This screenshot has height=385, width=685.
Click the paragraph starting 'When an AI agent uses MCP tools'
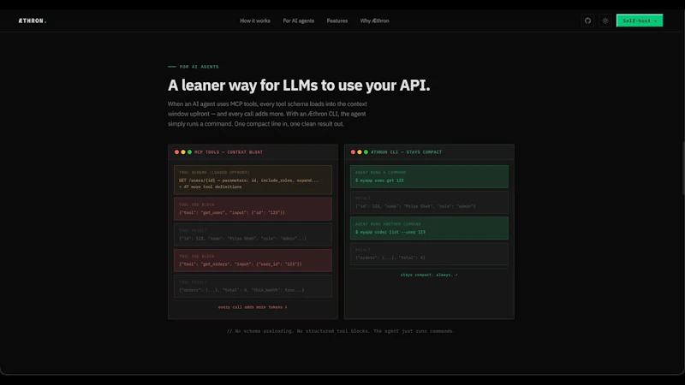coord(267,114)
